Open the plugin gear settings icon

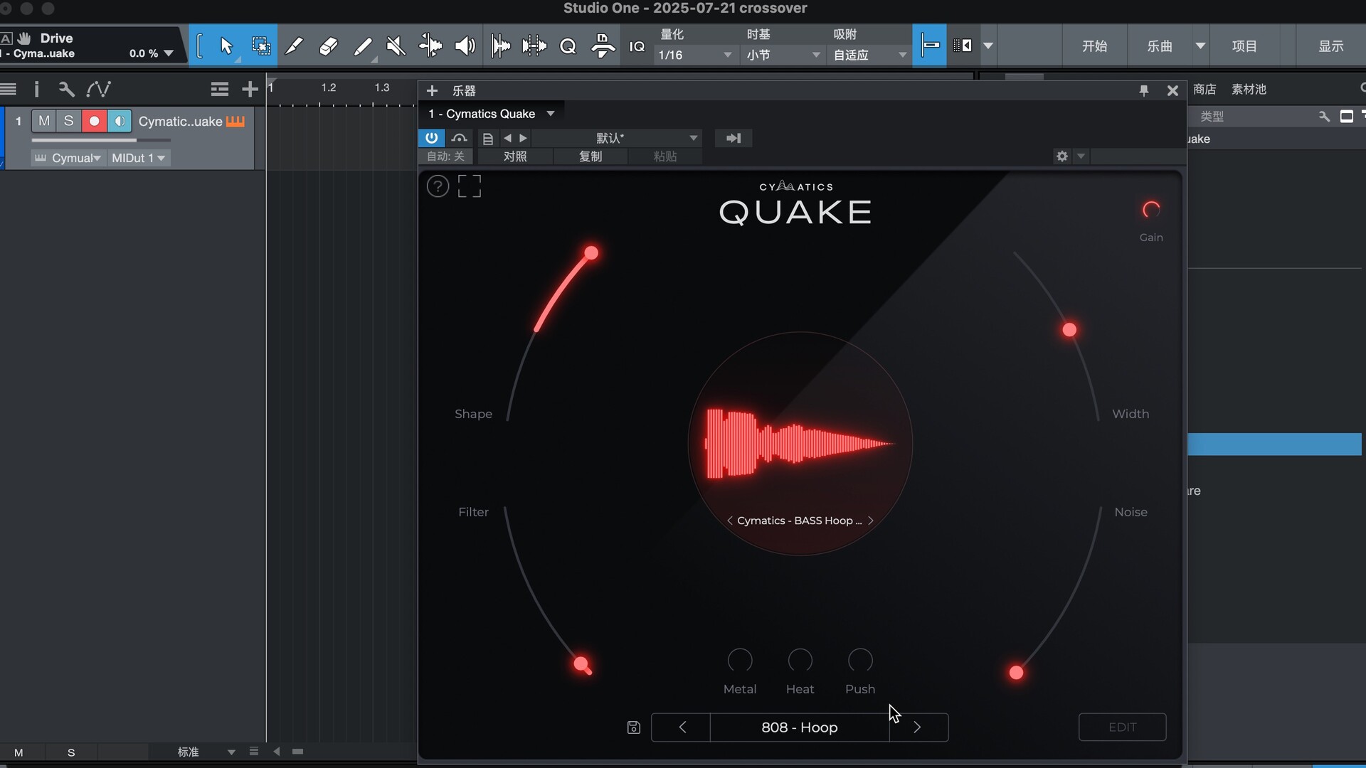click(1062, 156)
